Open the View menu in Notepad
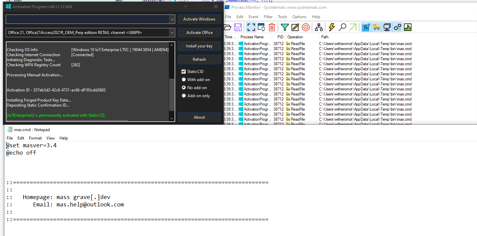 50,138
